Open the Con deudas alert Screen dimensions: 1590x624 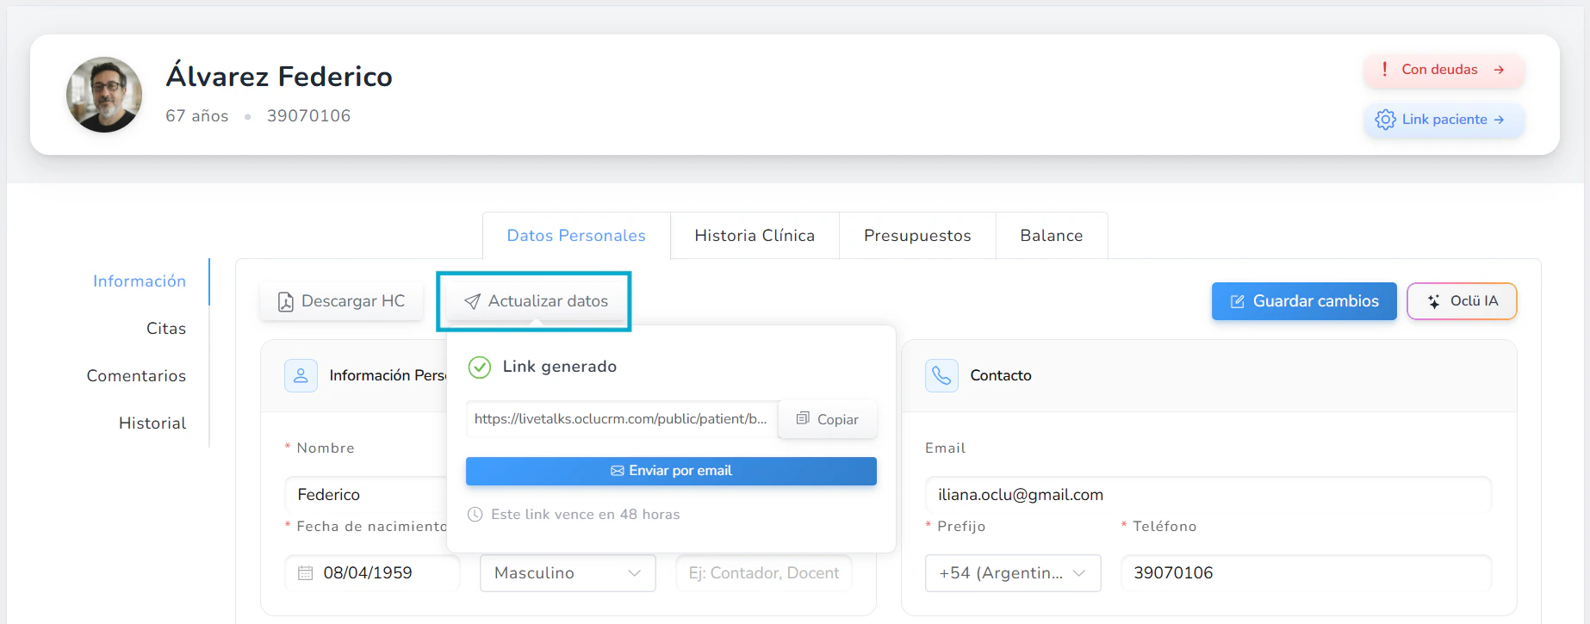click(1444, 70)
